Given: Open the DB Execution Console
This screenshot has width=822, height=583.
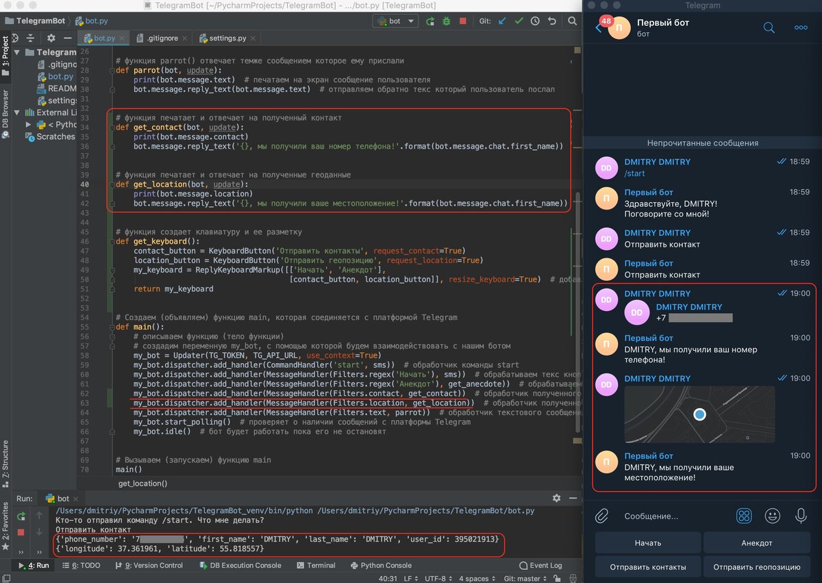Looking at the screenshot, I should [x=240, y=565].
